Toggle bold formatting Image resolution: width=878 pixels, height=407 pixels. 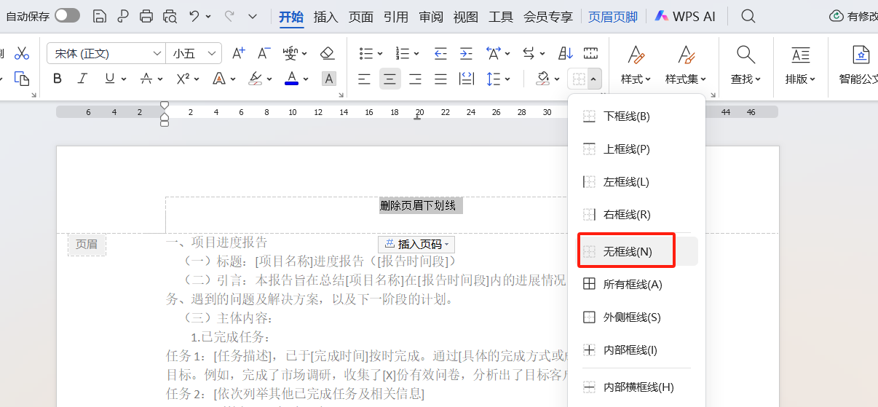pyautogui.click(x=58, y=79)
